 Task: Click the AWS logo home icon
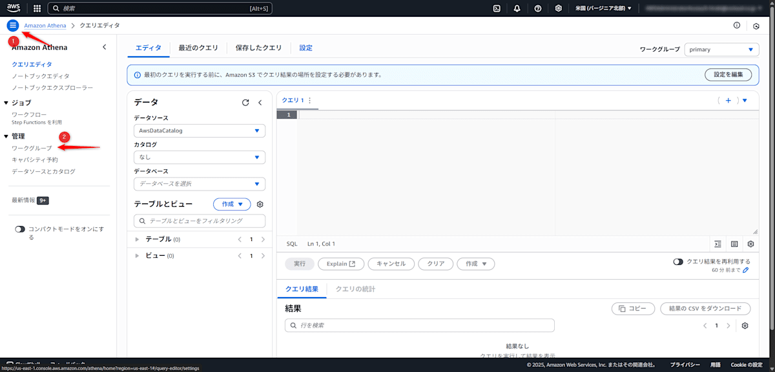[x=14, y=8]
